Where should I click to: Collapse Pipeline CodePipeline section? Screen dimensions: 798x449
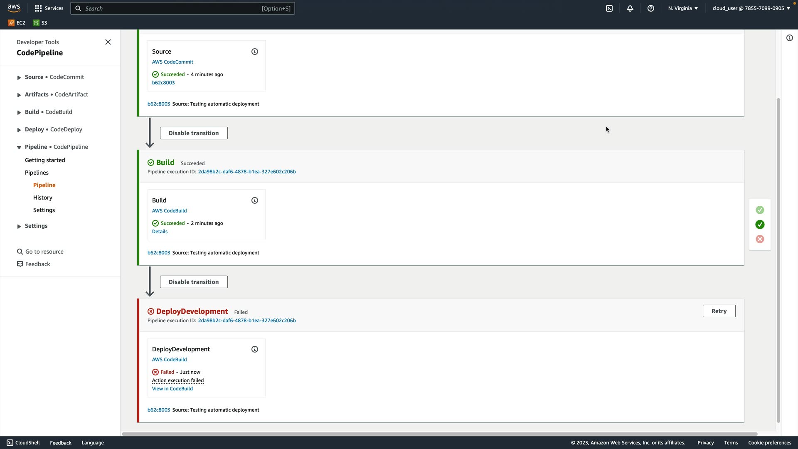tap(19, 147)
